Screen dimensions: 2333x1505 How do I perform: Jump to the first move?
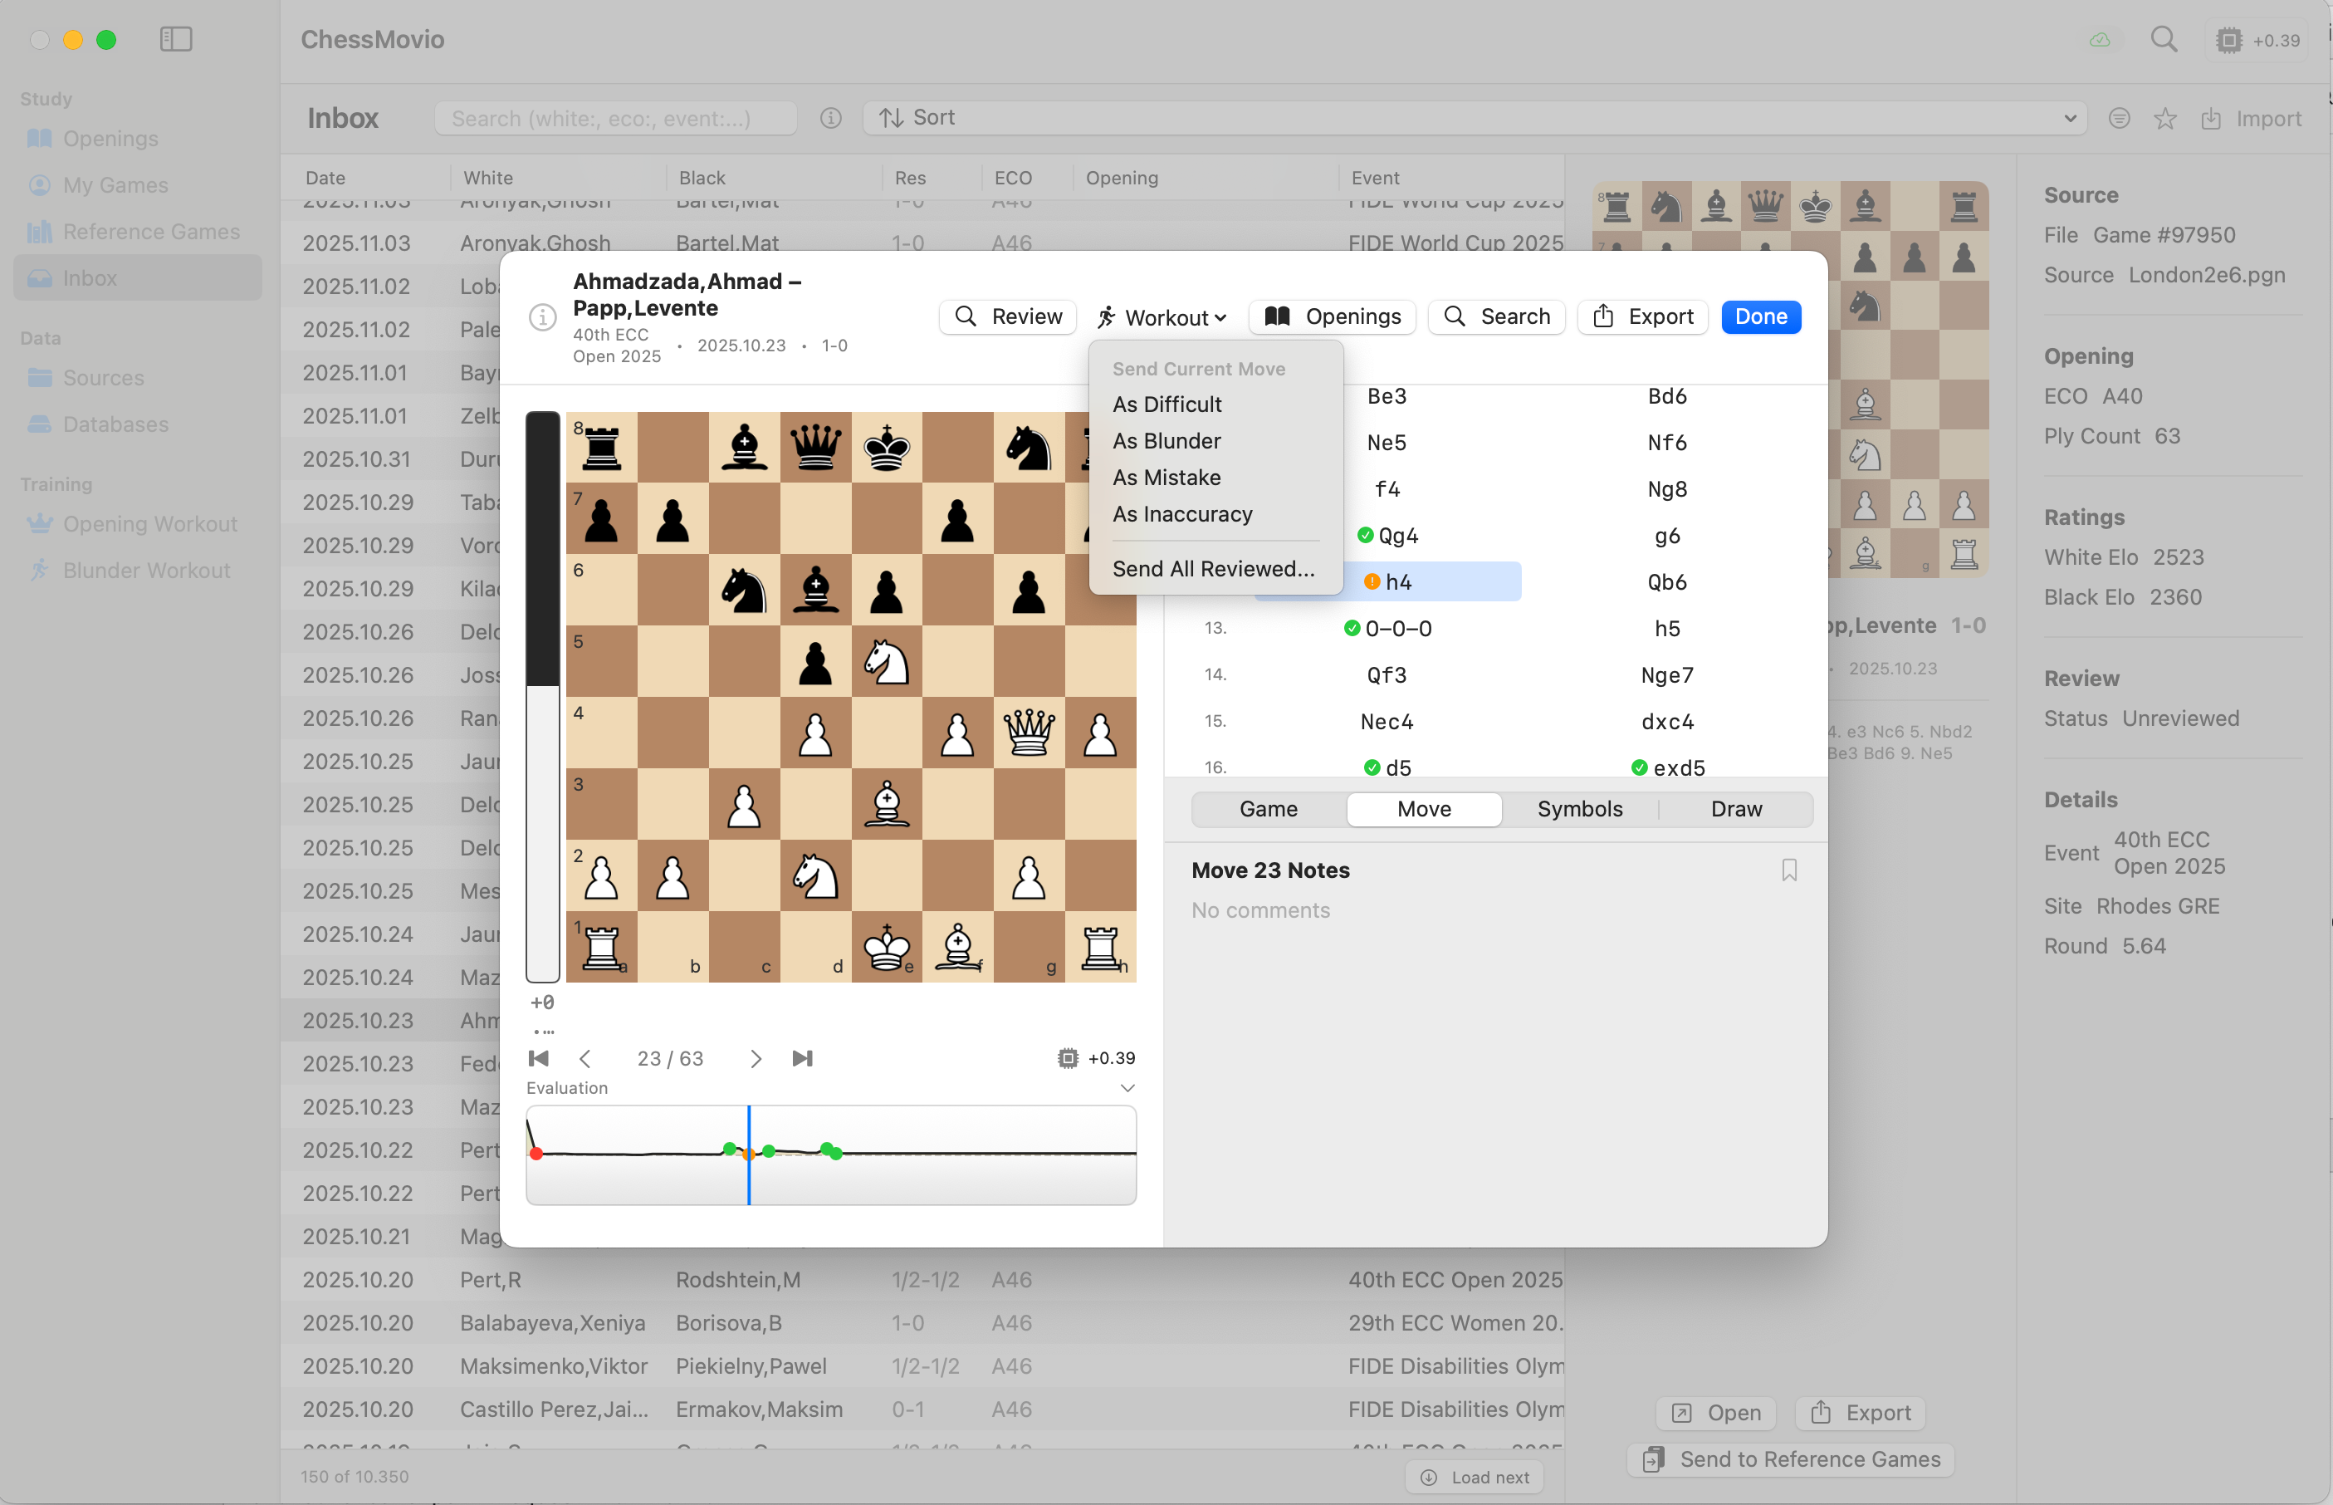[x=538, y=1058]
